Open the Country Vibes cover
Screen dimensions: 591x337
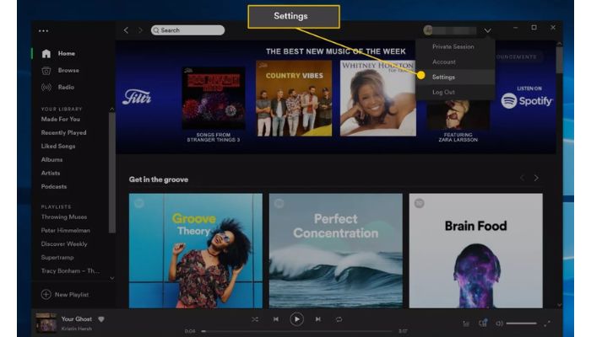[x=294, y=99]
